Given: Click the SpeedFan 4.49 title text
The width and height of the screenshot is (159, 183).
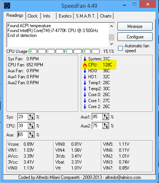Looking at the screenshot, I should click(x=79, y=6).
